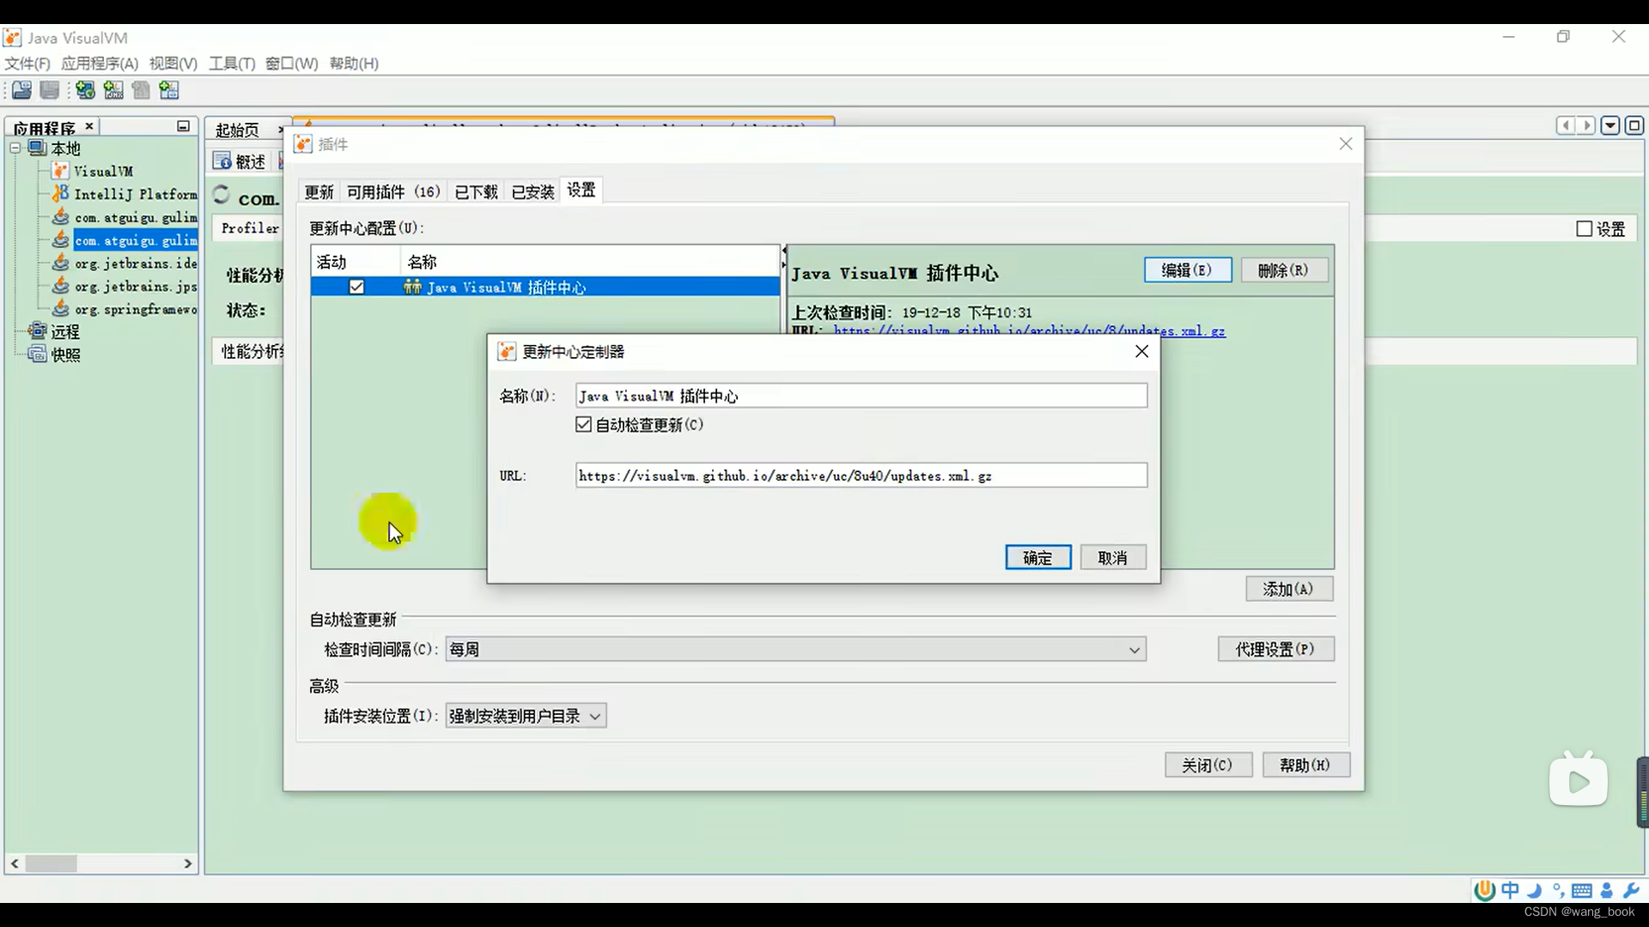Select the first com.atguigu.gulim application

[x=136, y=218]
